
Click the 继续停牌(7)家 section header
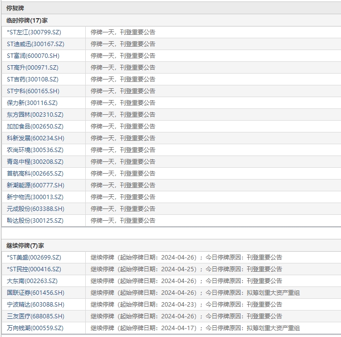point(25,245)
